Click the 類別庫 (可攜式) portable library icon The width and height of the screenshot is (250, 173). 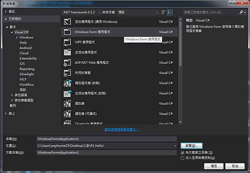pos(67,114)
